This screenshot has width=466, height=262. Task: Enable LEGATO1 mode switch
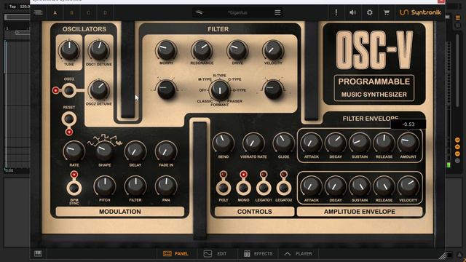pyautogui.click(x=264, y=188)
